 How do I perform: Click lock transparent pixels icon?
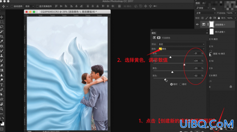[202, 18]
